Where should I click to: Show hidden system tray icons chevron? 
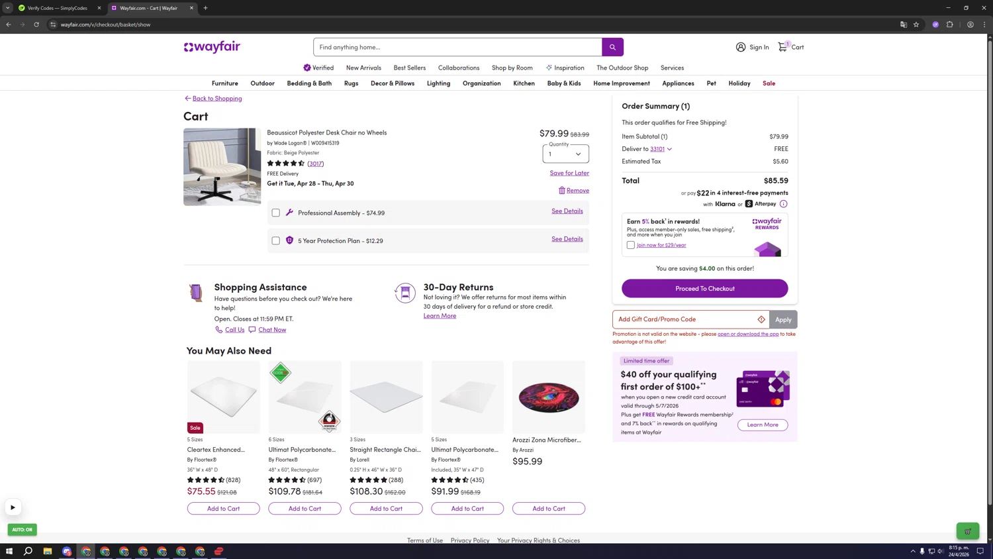coord(913,551)
